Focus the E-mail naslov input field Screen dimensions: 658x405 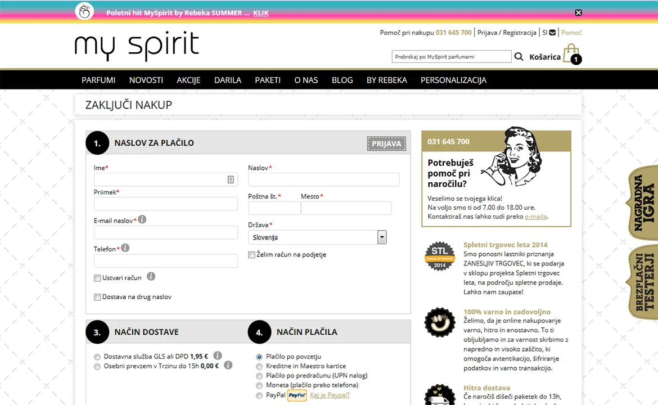tap(166, 232)
